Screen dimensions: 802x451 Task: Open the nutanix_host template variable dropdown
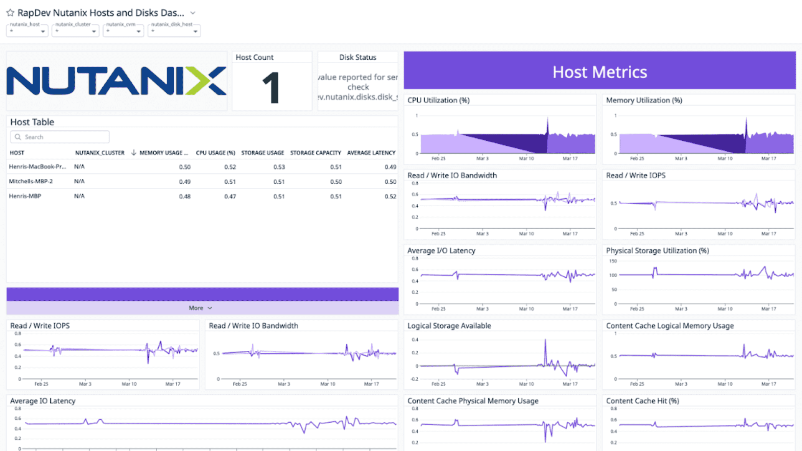(28, 30)
